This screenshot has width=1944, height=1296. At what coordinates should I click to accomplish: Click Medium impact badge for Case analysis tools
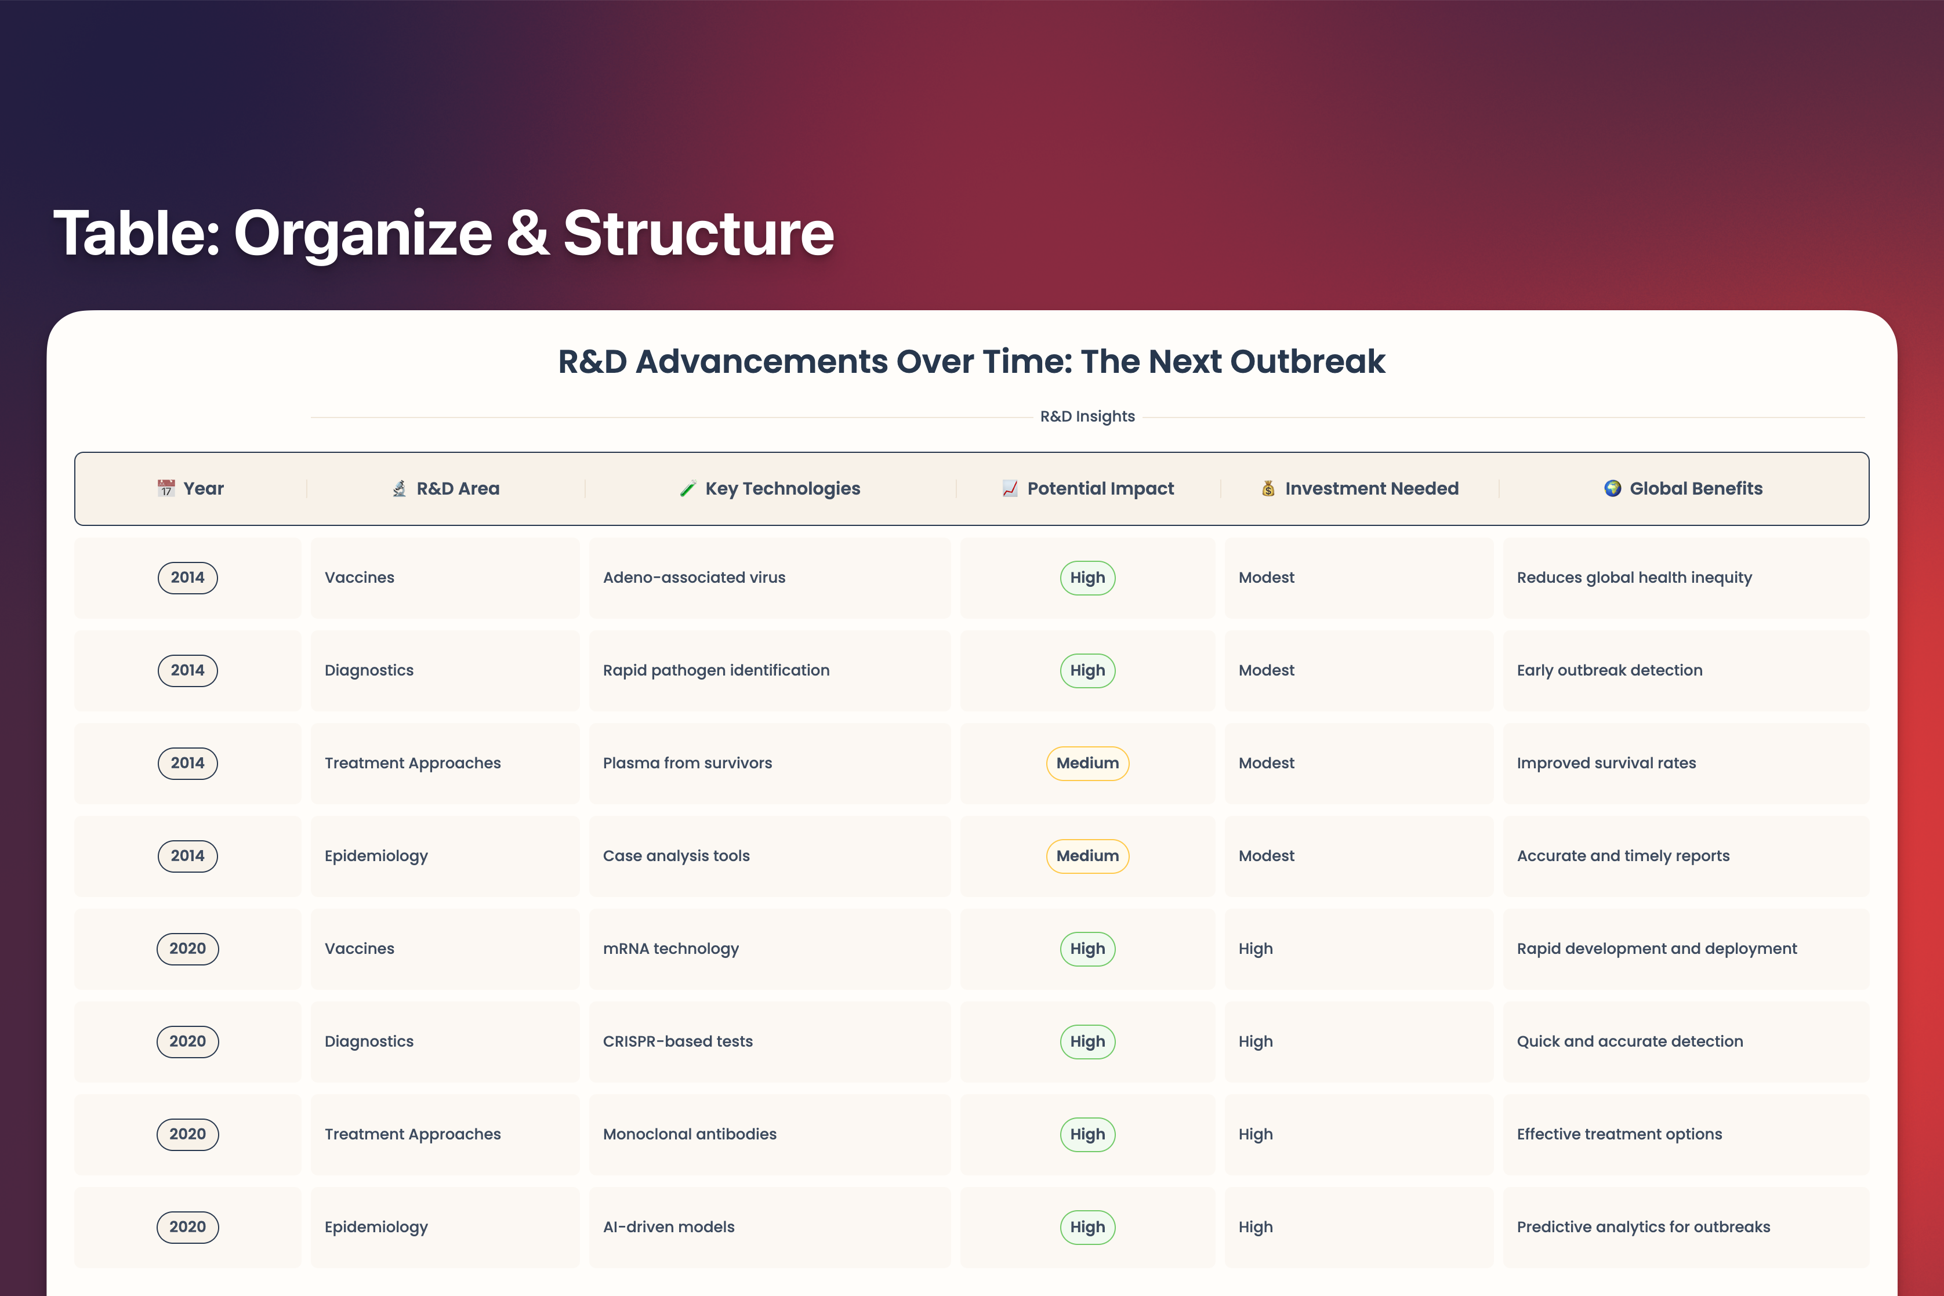click(x=1087, y=856)
